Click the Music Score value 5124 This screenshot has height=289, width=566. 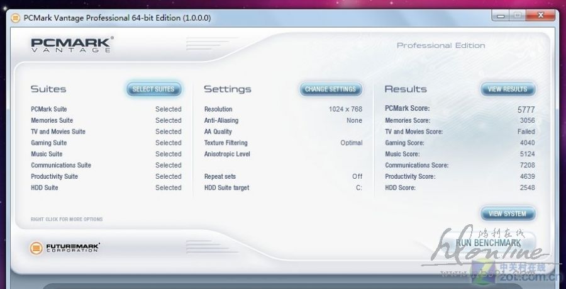528,154
